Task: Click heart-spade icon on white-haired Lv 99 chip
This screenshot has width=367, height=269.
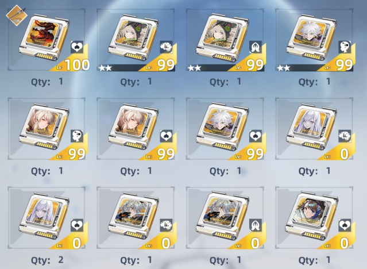Action: (x=256, y=136)
